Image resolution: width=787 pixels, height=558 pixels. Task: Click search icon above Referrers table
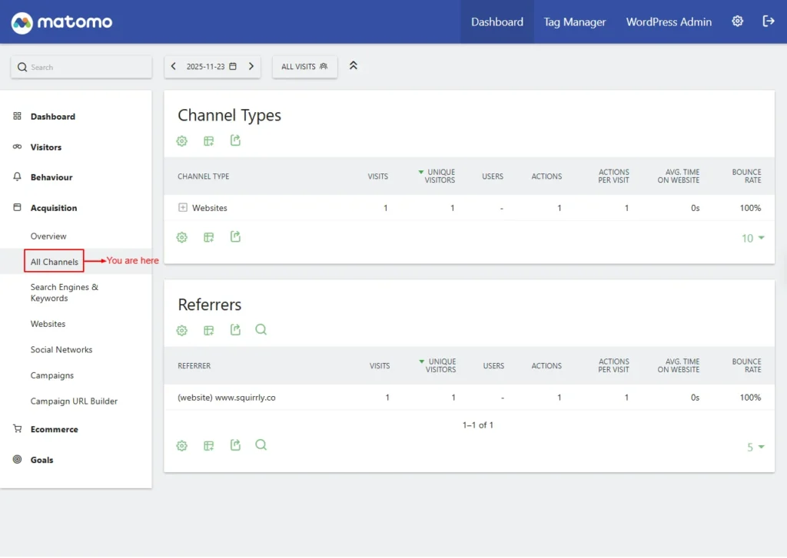tap(261, 329)
